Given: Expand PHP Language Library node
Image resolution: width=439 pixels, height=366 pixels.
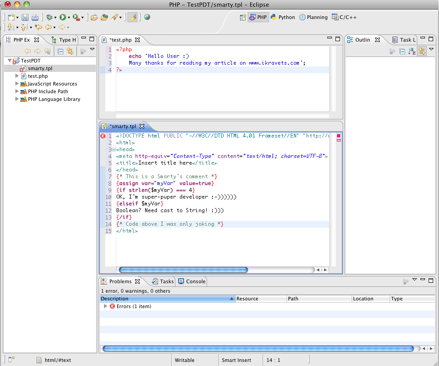Looking at the screenshot, I should (17, 99).
